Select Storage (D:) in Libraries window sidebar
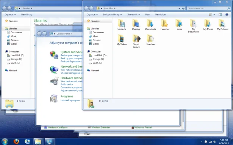The height and width of the screenshot is (145, 233). (x=16, y=59)
